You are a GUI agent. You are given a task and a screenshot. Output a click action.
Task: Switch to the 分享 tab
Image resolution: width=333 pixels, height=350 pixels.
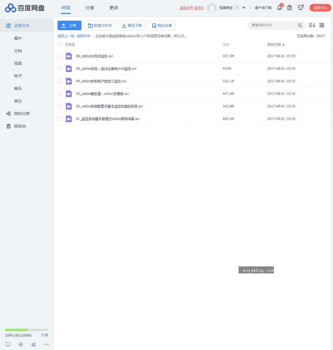coord(89,7)
